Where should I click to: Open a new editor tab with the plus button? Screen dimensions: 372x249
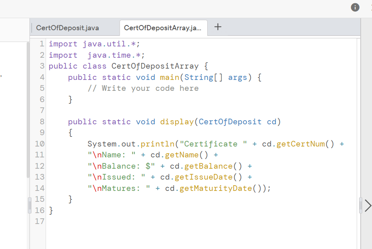218,27
